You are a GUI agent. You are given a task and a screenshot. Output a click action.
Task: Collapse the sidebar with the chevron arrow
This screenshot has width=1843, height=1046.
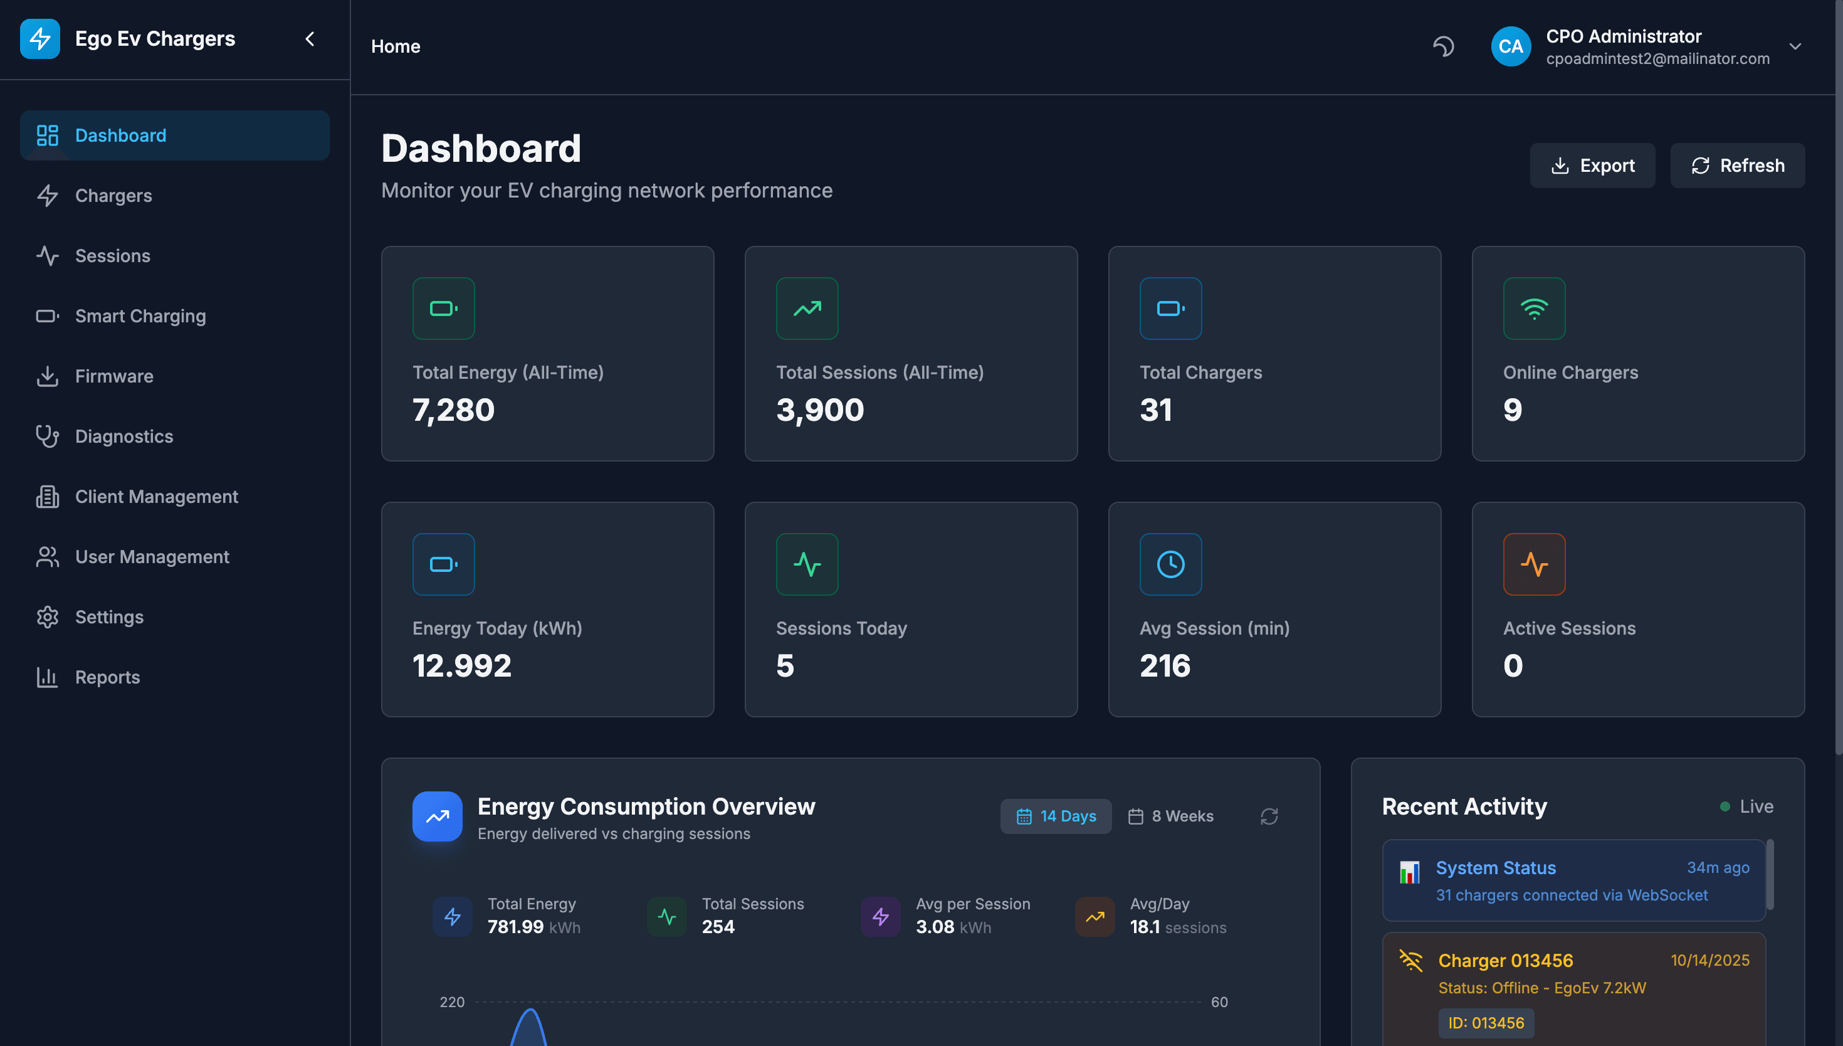click(310, 39)
